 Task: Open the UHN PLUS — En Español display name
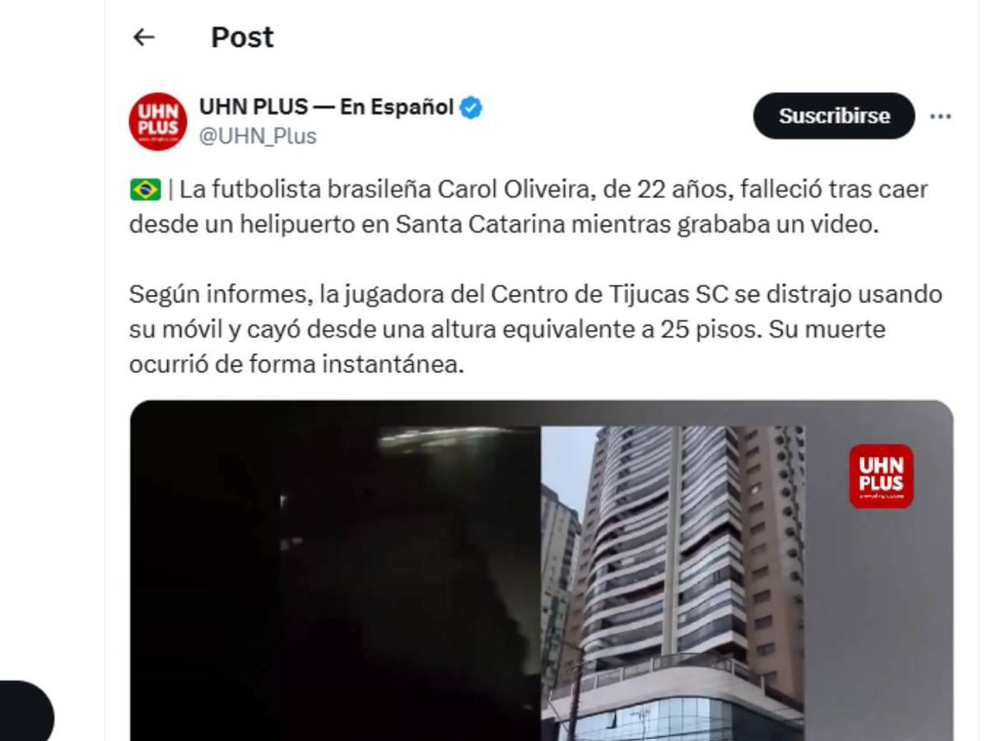(326, 107)
